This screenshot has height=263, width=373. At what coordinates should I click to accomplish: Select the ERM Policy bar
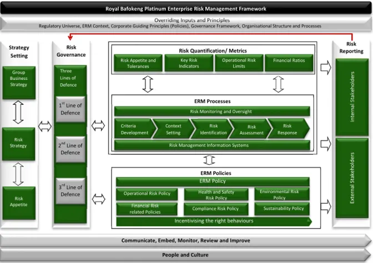213,181
